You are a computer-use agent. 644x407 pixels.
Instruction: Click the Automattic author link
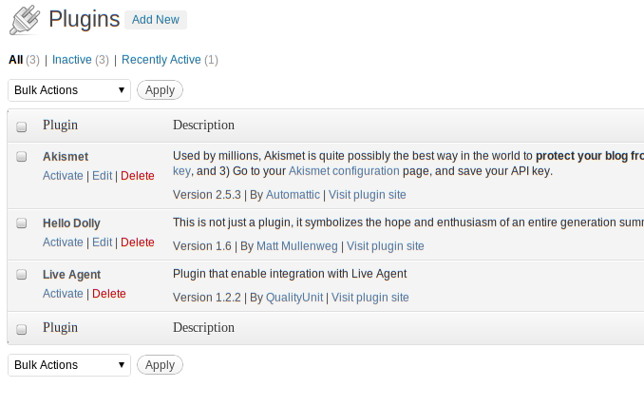293,195
